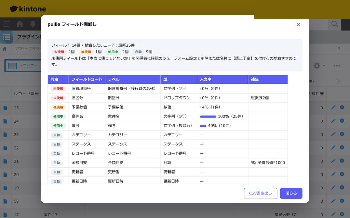Screen dimensions: 350x218
Task: Delete record 24 with x icon
Action: (342, 121)
